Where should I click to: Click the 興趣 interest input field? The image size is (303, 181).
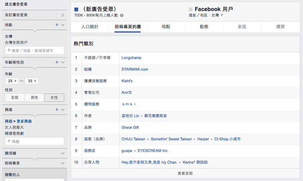35,141
